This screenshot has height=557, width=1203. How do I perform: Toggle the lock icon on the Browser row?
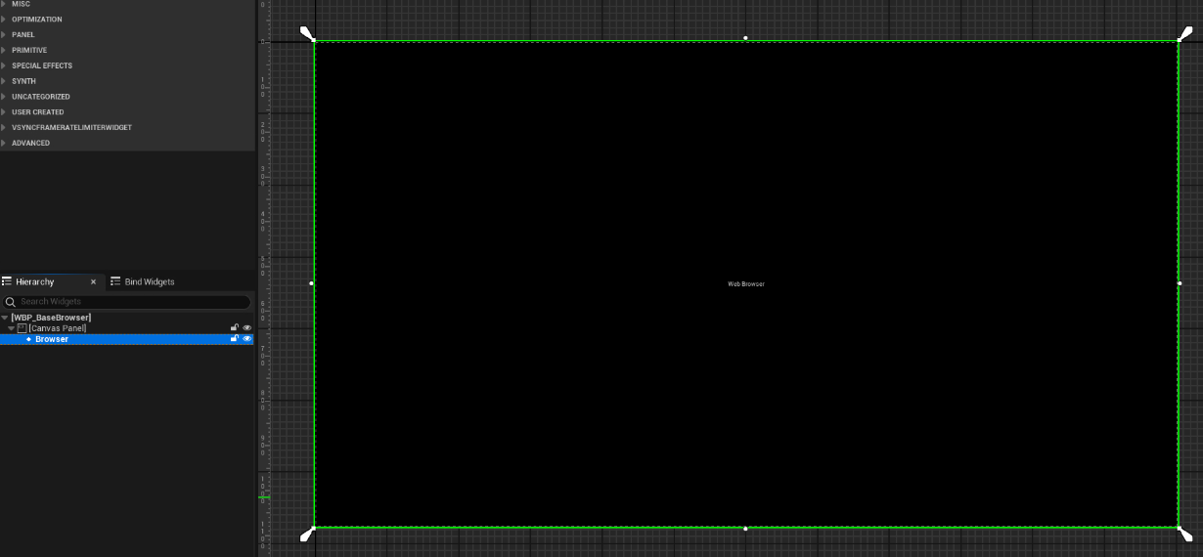pos(235,339)
